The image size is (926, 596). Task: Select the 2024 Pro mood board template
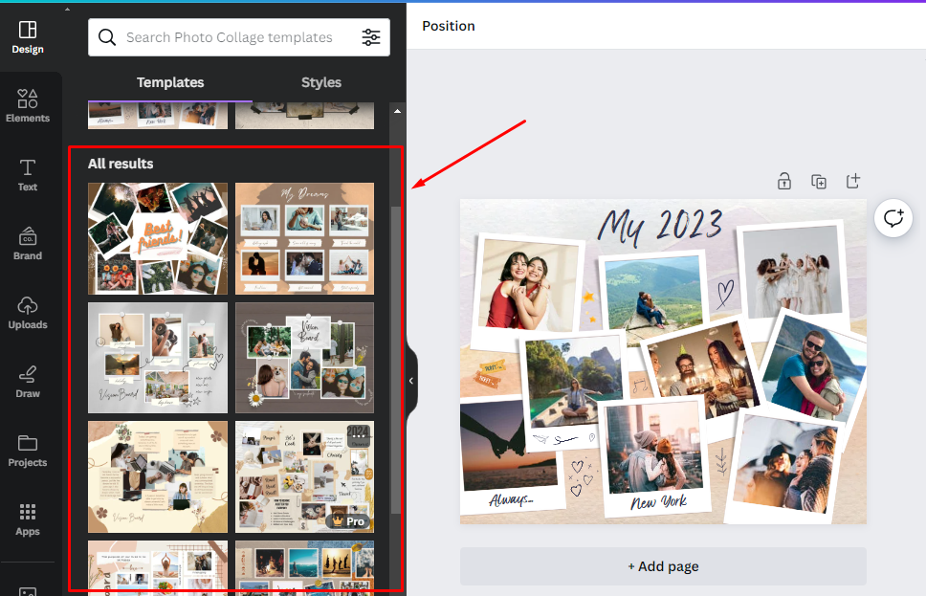305,476
